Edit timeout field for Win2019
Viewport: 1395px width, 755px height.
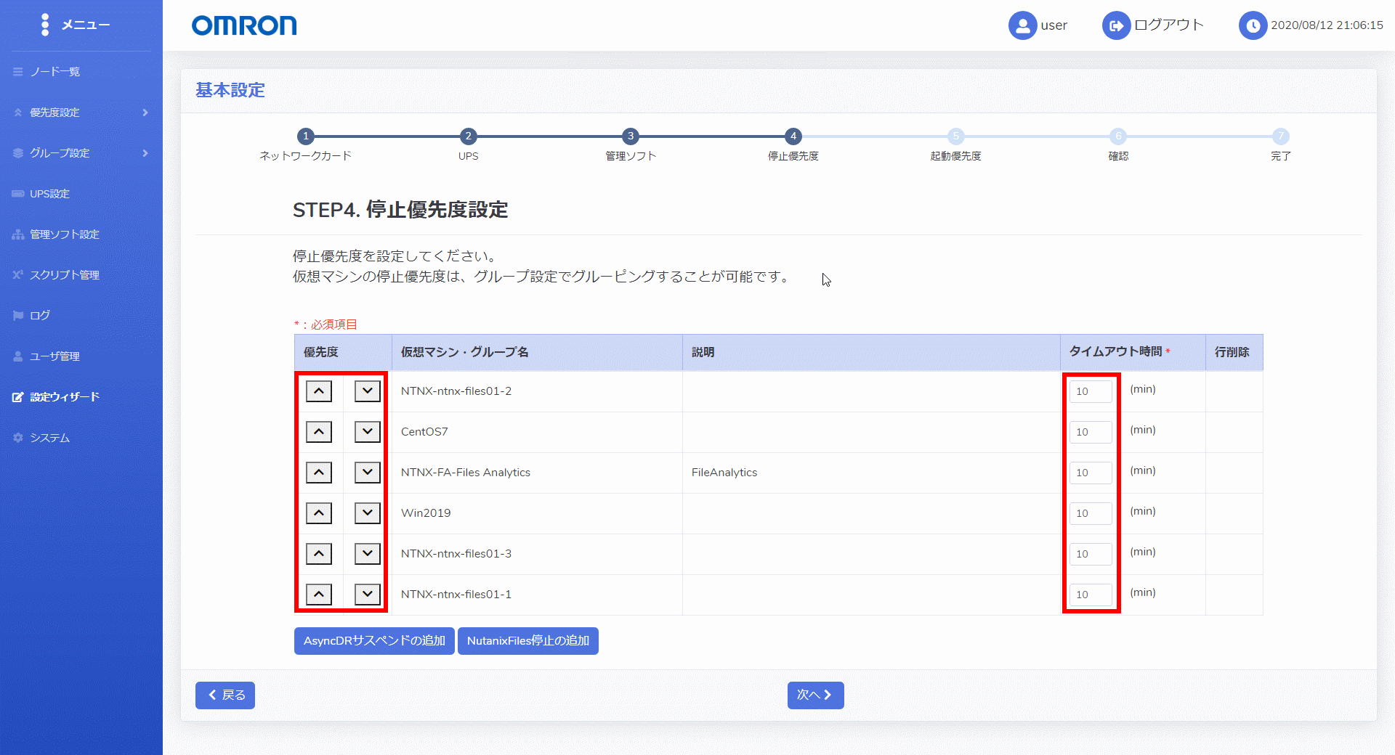tap(1091, 513)
